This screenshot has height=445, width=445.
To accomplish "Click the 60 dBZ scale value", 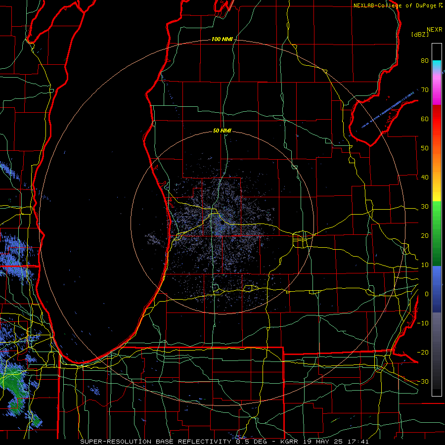I will tap(425, 119).
